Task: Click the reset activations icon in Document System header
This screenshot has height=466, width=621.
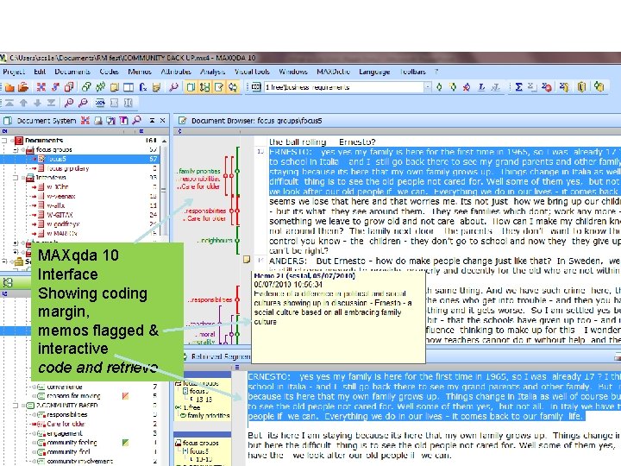Action: [x=85, y=121]
